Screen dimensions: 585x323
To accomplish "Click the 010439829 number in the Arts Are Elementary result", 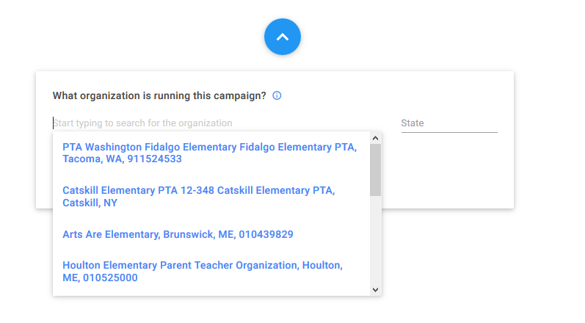I will coord(266,234).
